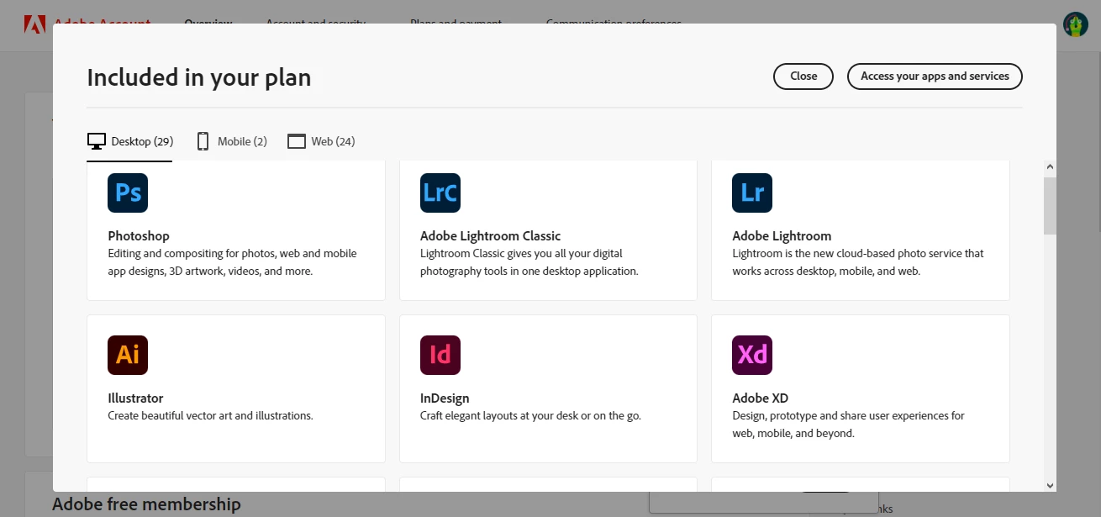Click the Adobe logo in page header
1101x517 pixels.
(34, 24)
